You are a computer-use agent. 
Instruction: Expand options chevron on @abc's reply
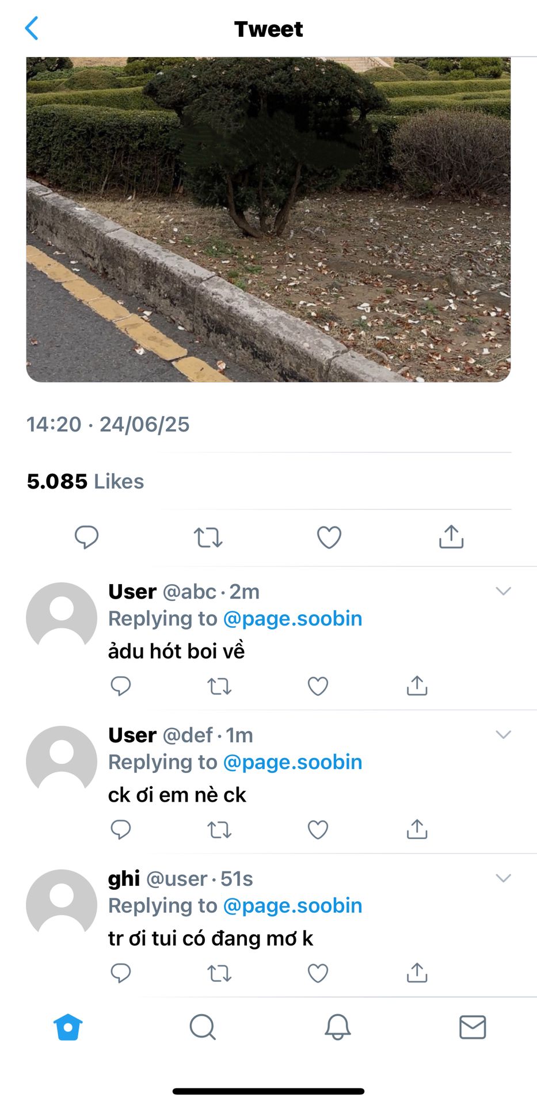[504, 591]
